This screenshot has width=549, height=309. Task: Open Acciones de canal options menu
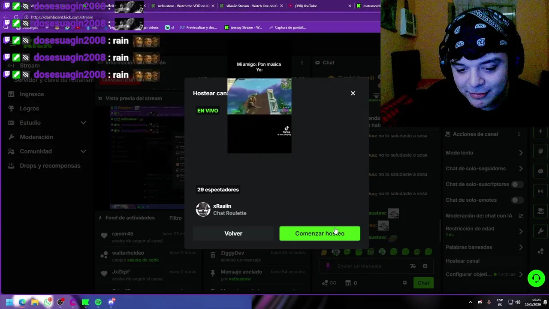pos(519,134)
